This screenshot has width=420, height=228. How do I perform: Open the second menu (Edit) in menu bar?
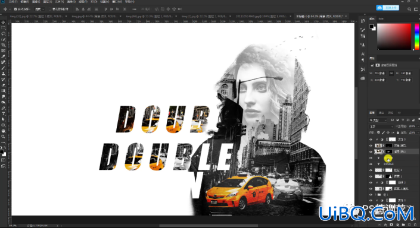tap(24, 2)
